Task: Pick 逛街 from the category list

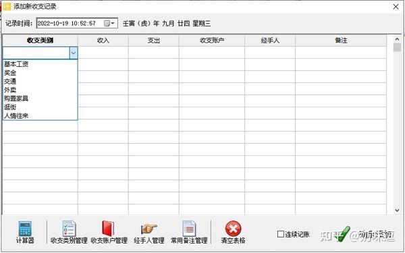Action: coord(40,107)
